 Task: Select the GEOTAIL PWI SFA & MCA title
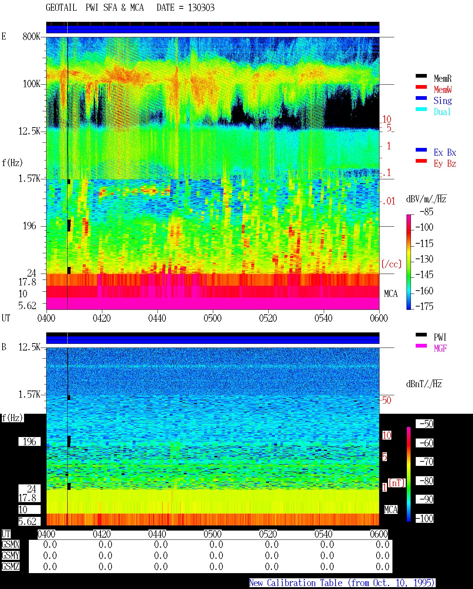pyautogui.click(x=95, y=8)
